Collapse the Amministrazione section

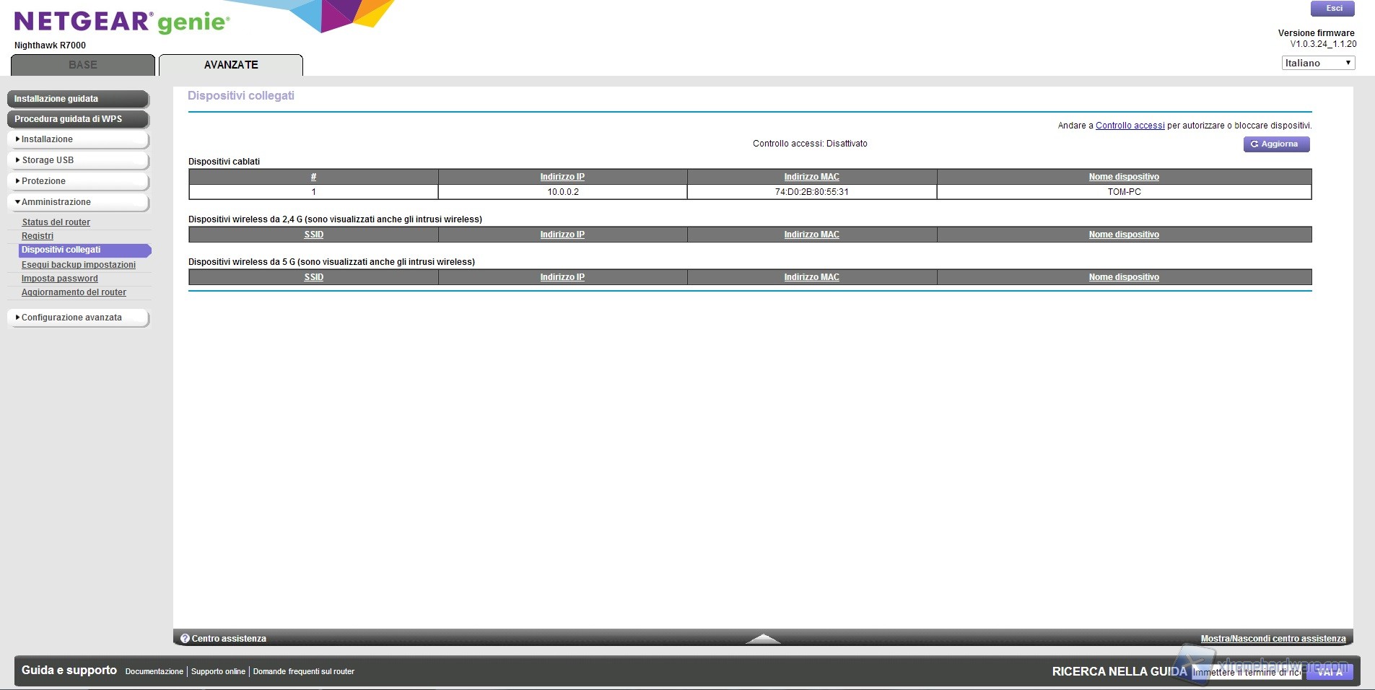pyautogui.click(x=78, y=202)
